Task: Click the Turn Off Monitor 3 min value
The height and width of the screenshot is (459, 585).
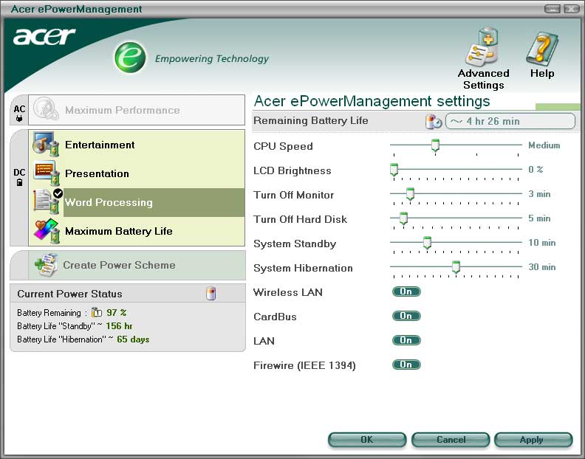Action: tap(539, 194)
